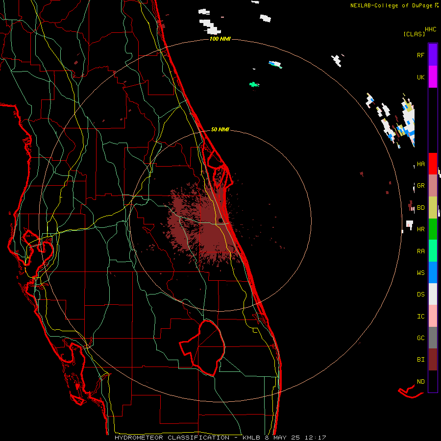Click the HR legend label
This screenshot has width=441, height=441.
pyautogui.click(x=420, y=229)
